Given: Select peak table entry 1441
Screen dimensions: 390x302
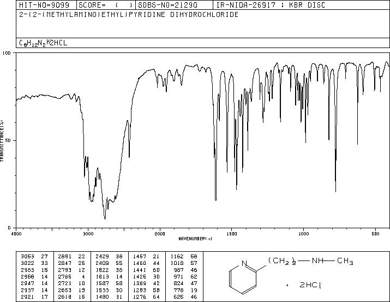Looking at the screenshot, I should (x=140, y=270).
